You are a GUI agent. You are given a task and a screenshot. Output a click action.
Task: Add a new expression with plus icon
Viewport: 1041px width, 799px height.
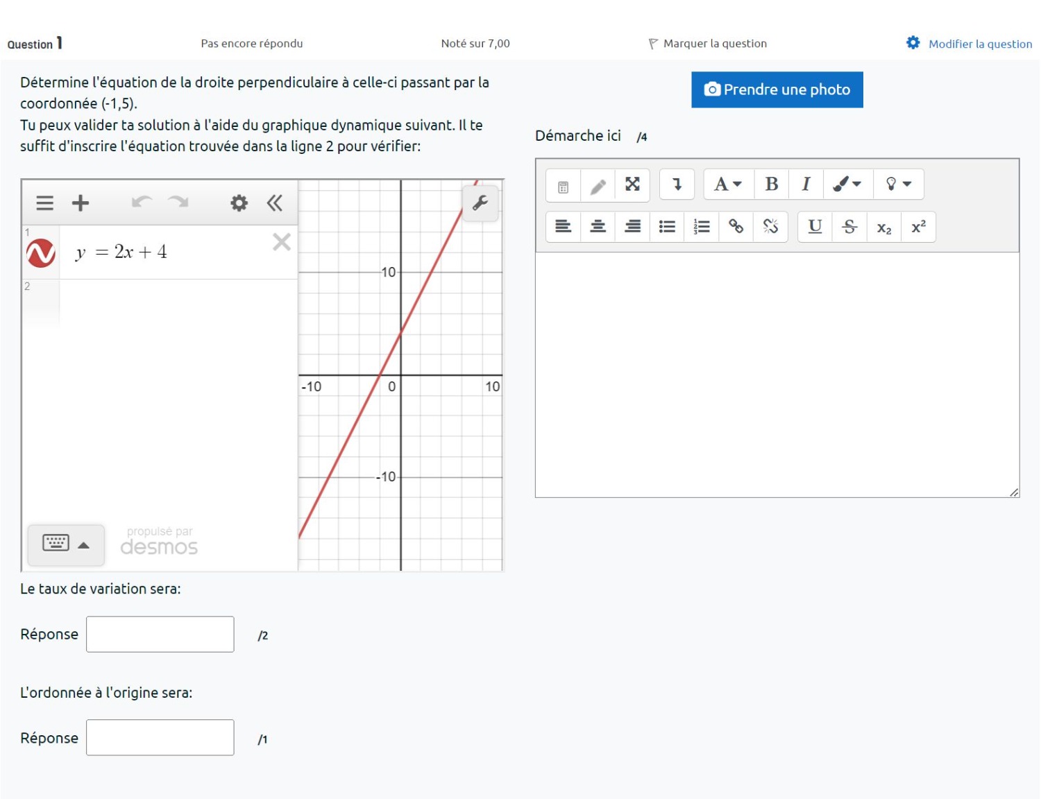pyautogui.click(x=81, y=203)
